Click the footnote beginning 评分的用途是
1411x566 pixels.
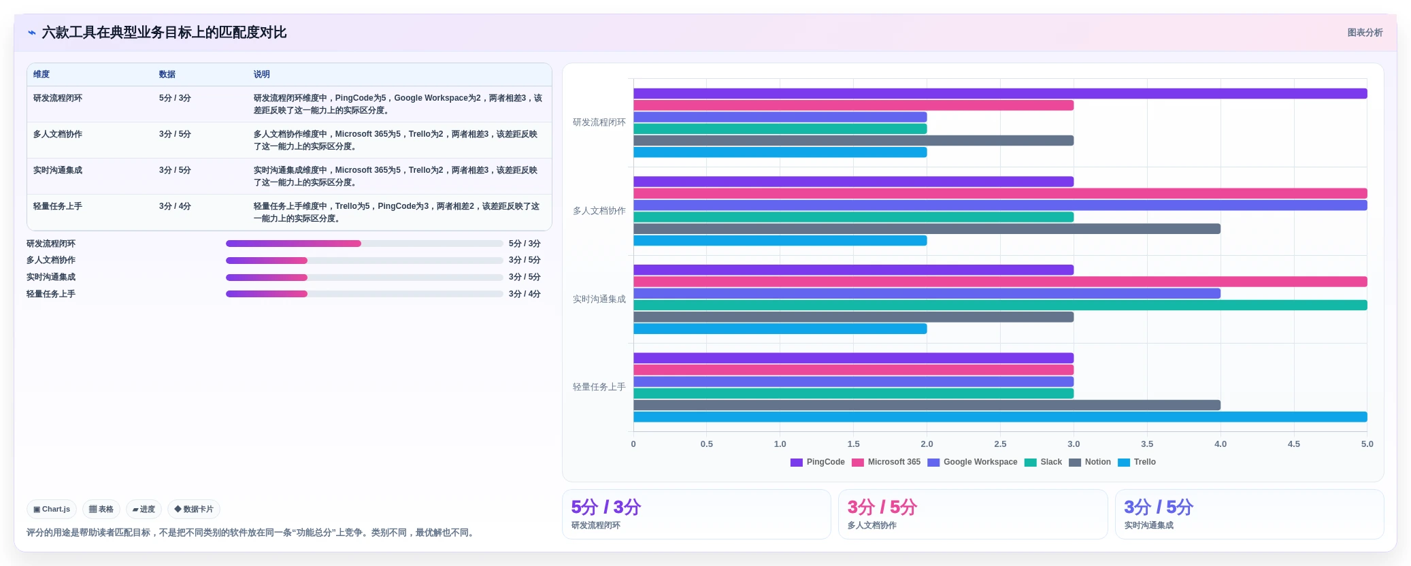click(x=251, y=533)
